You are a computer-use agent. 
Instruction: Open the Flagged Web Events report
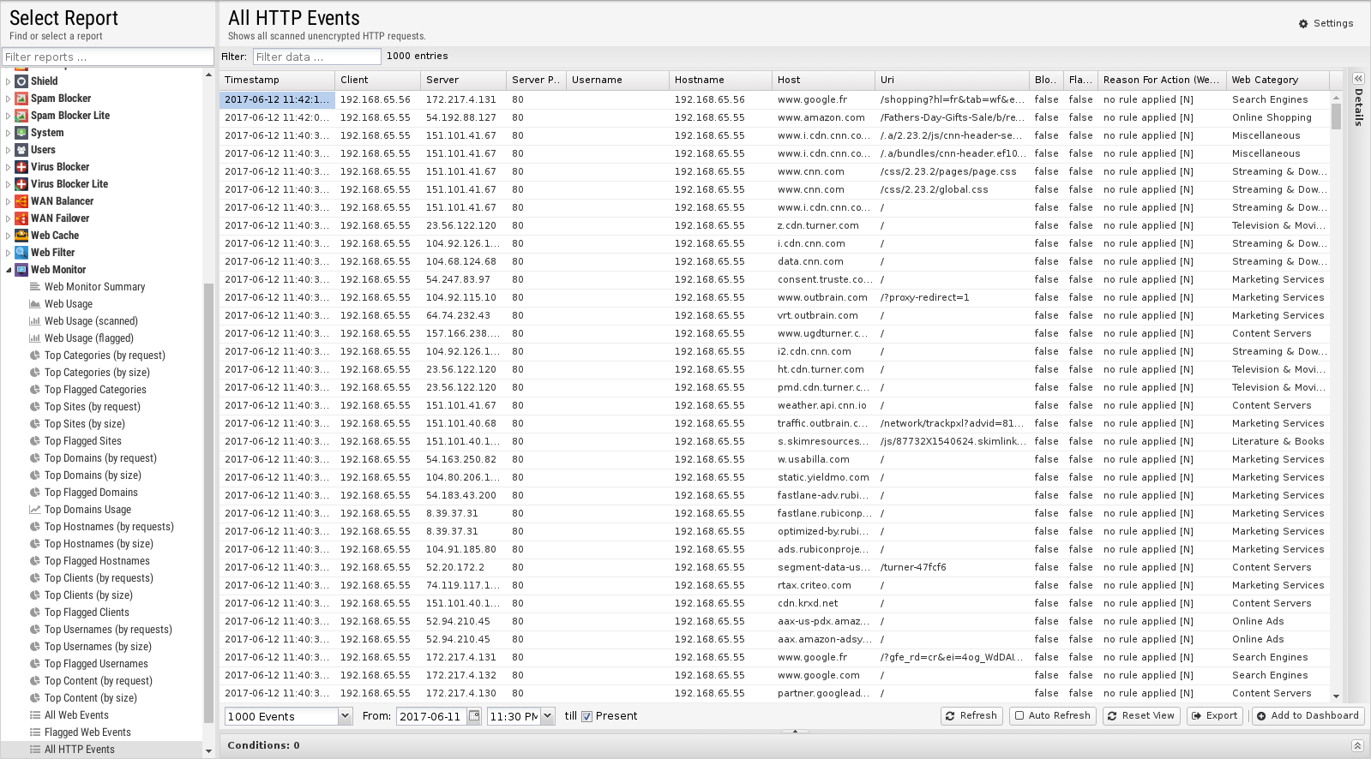(x=87, y=732)
